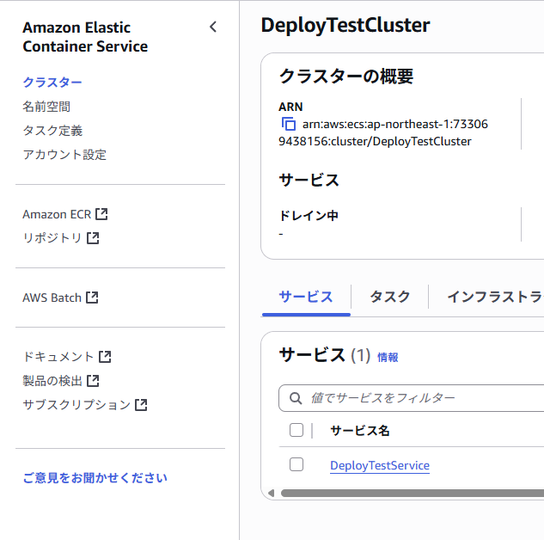
Task: Open アカウント設定 in sidebar
Action: [64, 155]
